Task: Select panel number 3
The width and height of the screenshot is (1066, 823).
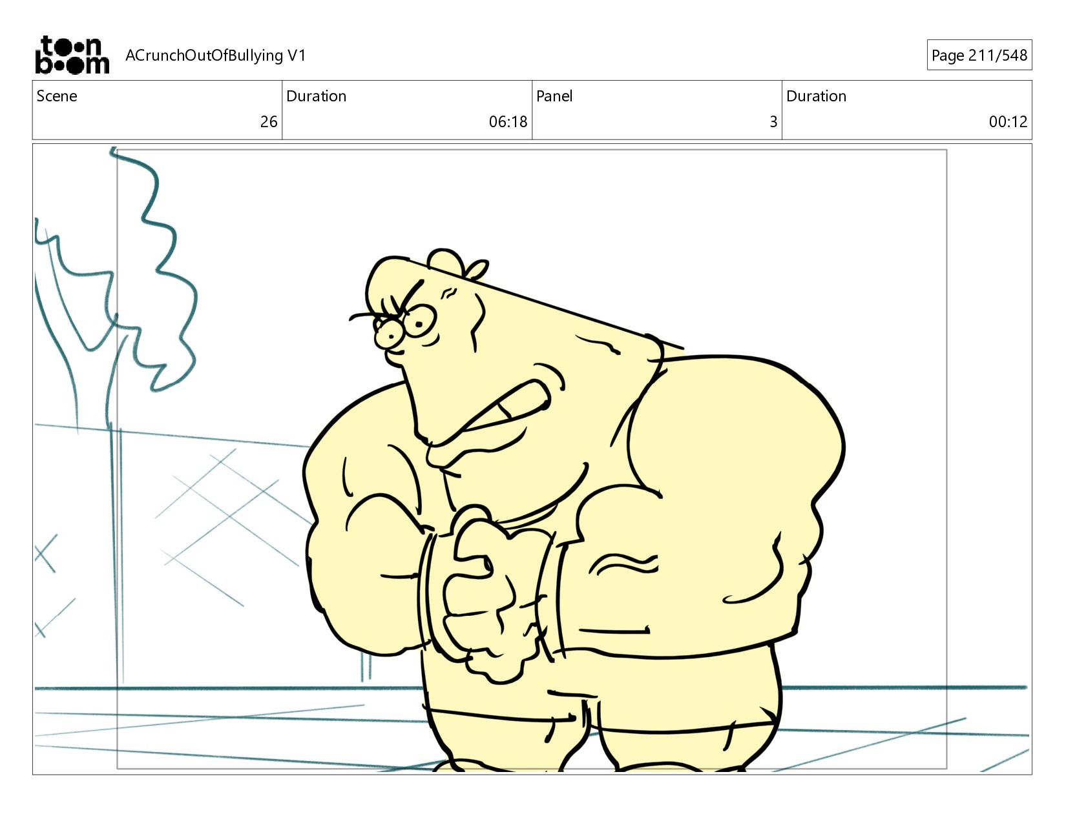Action: (x=773, y=122)
